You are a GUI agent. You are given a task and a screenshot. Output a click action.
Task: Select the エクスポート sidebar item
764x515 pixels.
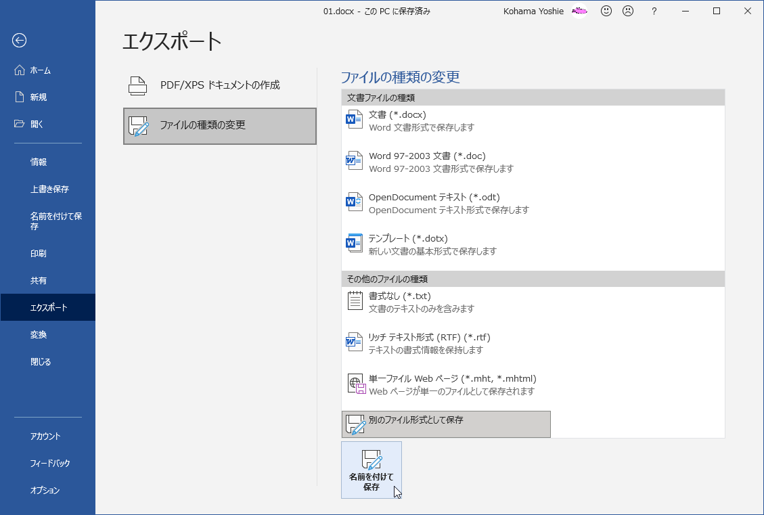tap(48, 307)
